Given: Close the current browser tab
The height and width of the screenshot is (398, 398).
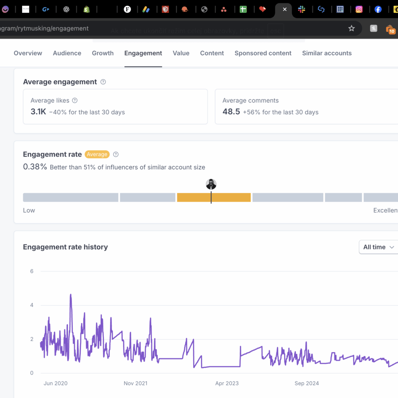Looking at the screenshot, I should 285,9.
